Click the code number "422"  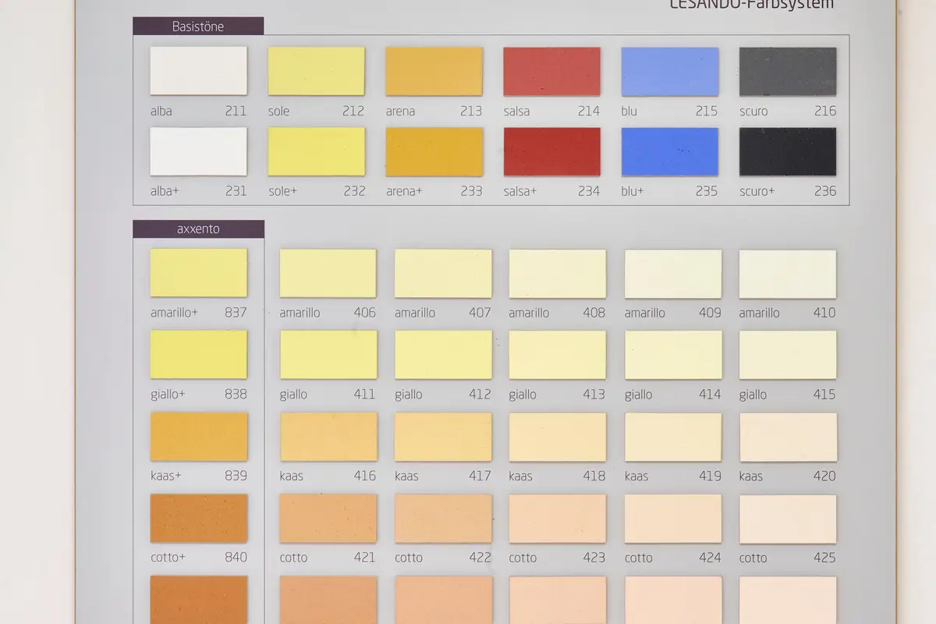(x=480, y=558)
